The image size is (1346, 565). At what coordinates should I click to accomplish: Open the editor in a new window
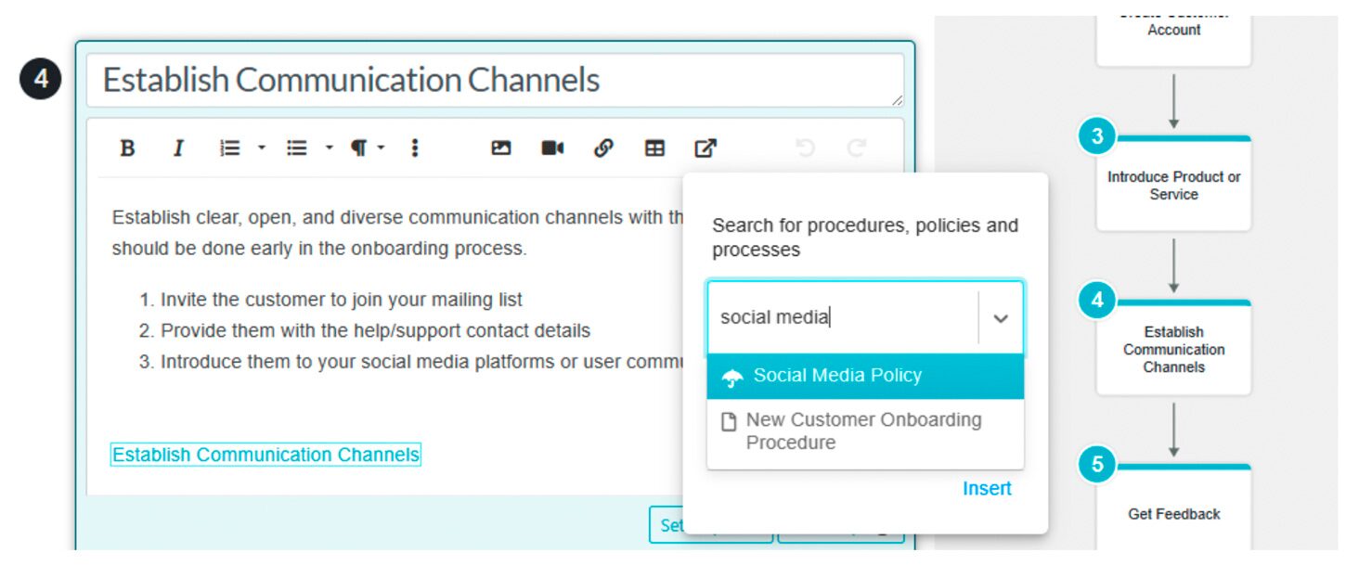[x=705, y=147]
